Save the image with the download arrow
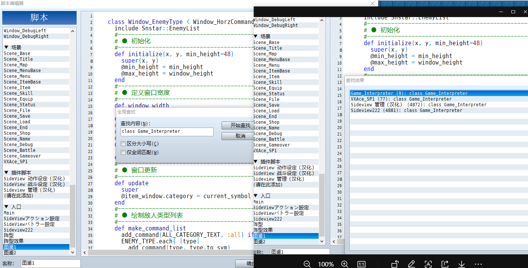Image resolution: width=528 pixels, height=268 pixels. click(462, 264)
